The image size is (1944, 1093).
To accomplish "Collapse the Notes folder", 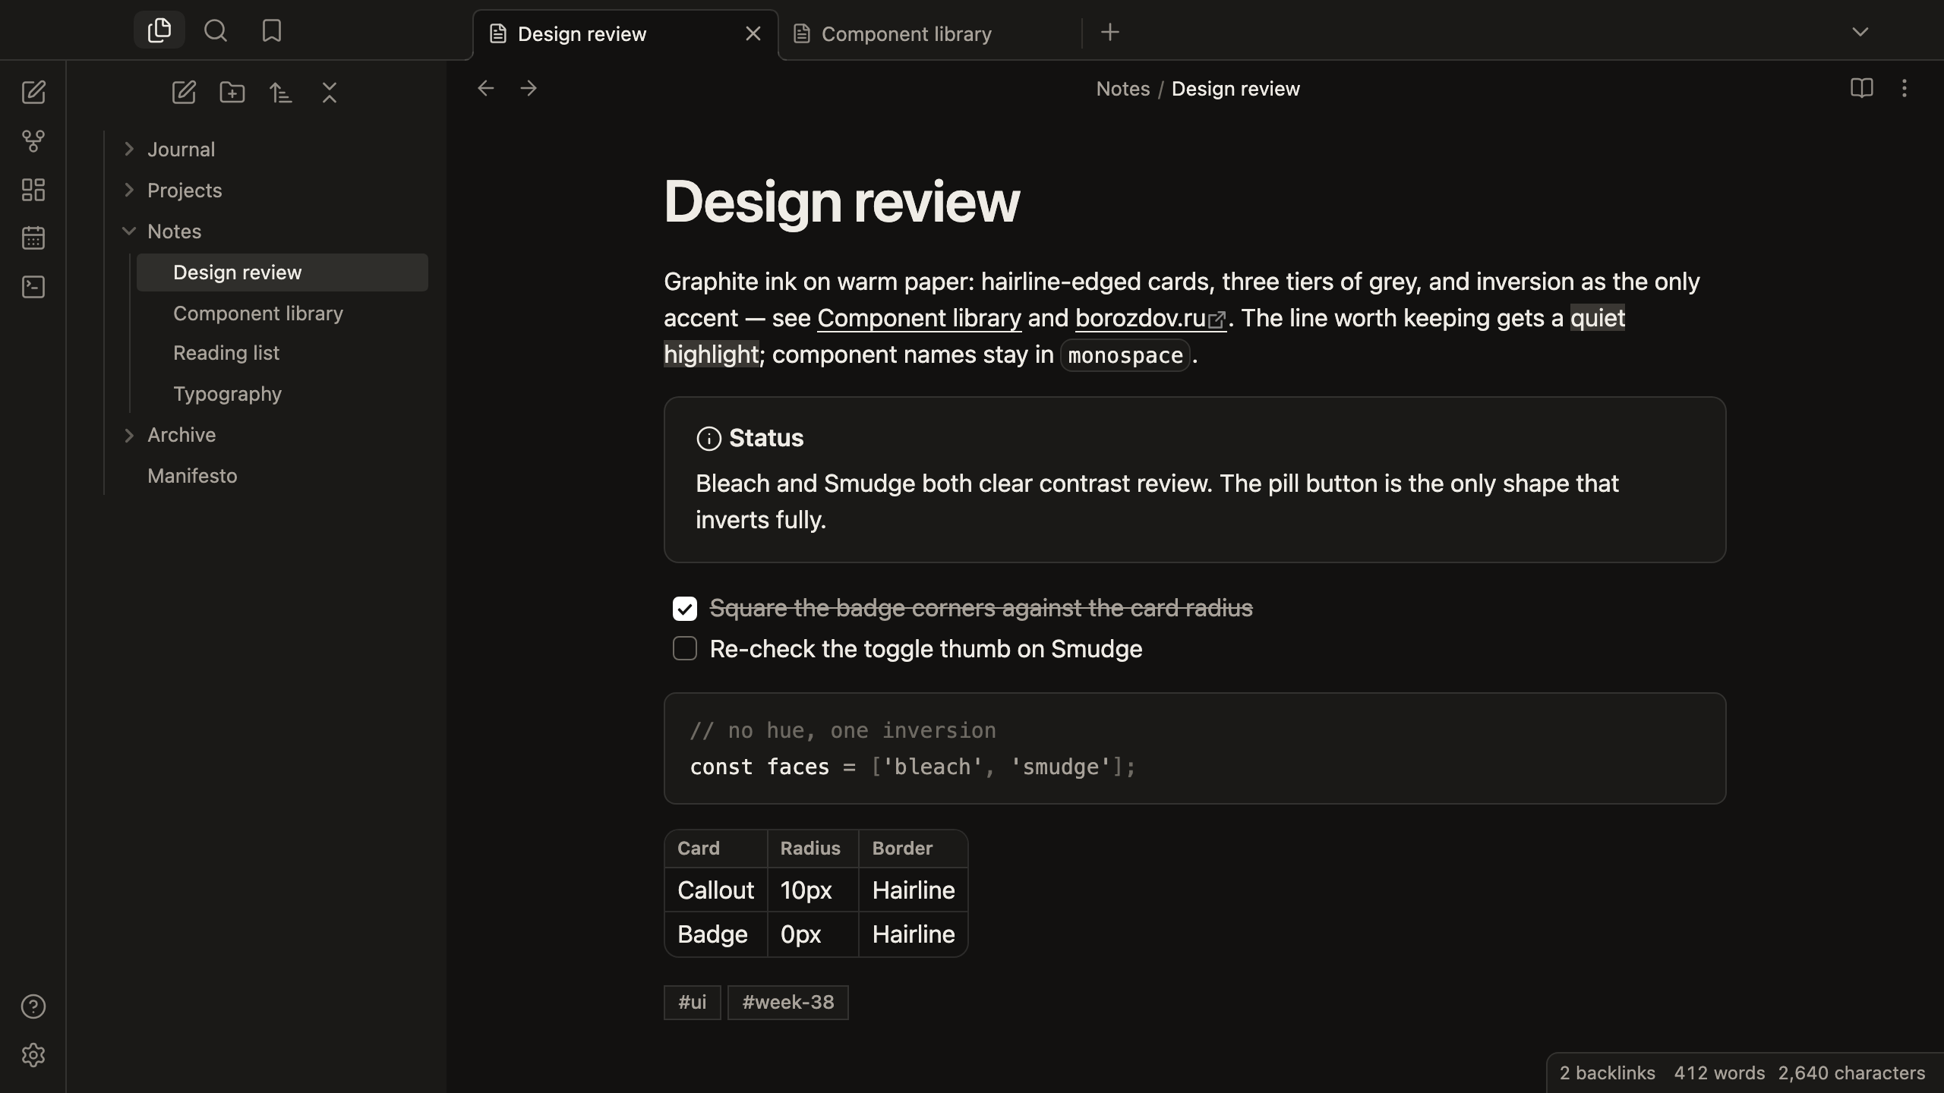I will (x=129, y=231).
